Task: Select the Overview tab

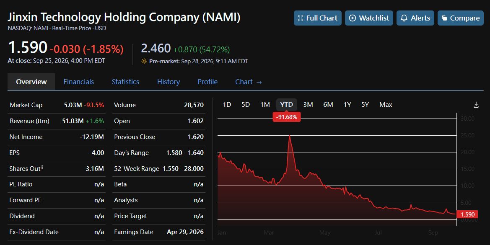Action: [x=31, y=82]
